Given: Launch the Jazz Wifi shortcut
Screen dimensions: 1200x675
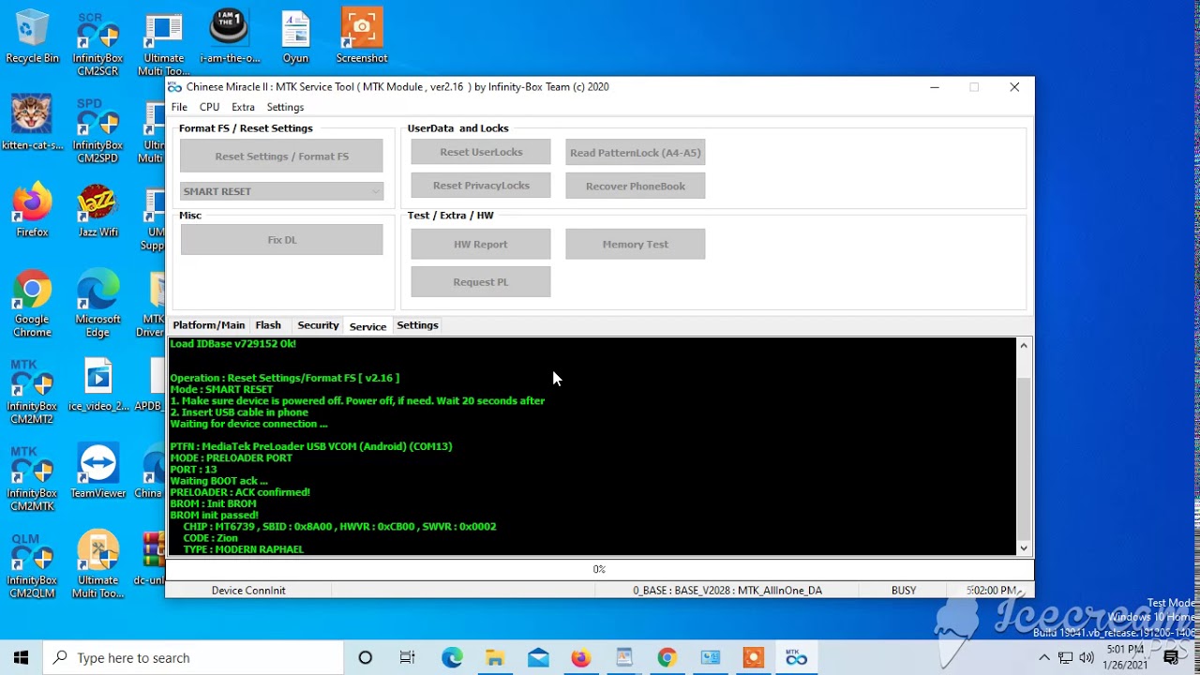Looking at the screenshot, I should [97, 210].
